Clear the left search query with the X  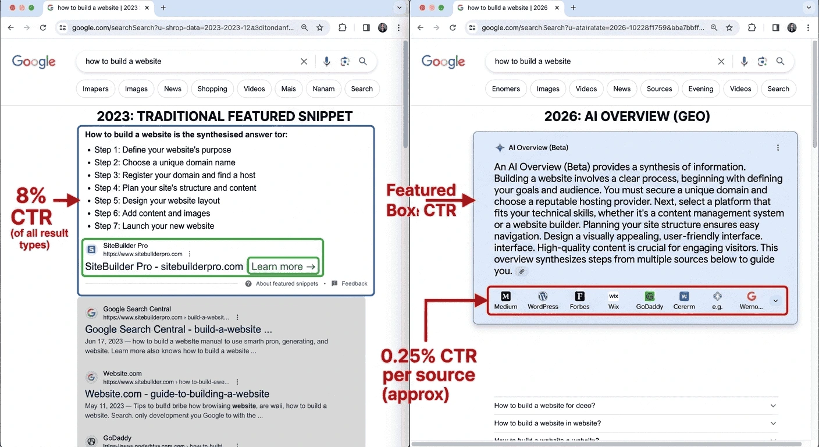[x=304, y=61]
